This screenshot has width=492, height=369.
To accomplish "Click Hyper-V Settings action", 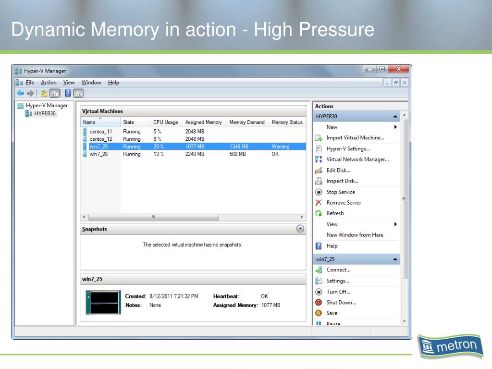I will click(348, 149).
